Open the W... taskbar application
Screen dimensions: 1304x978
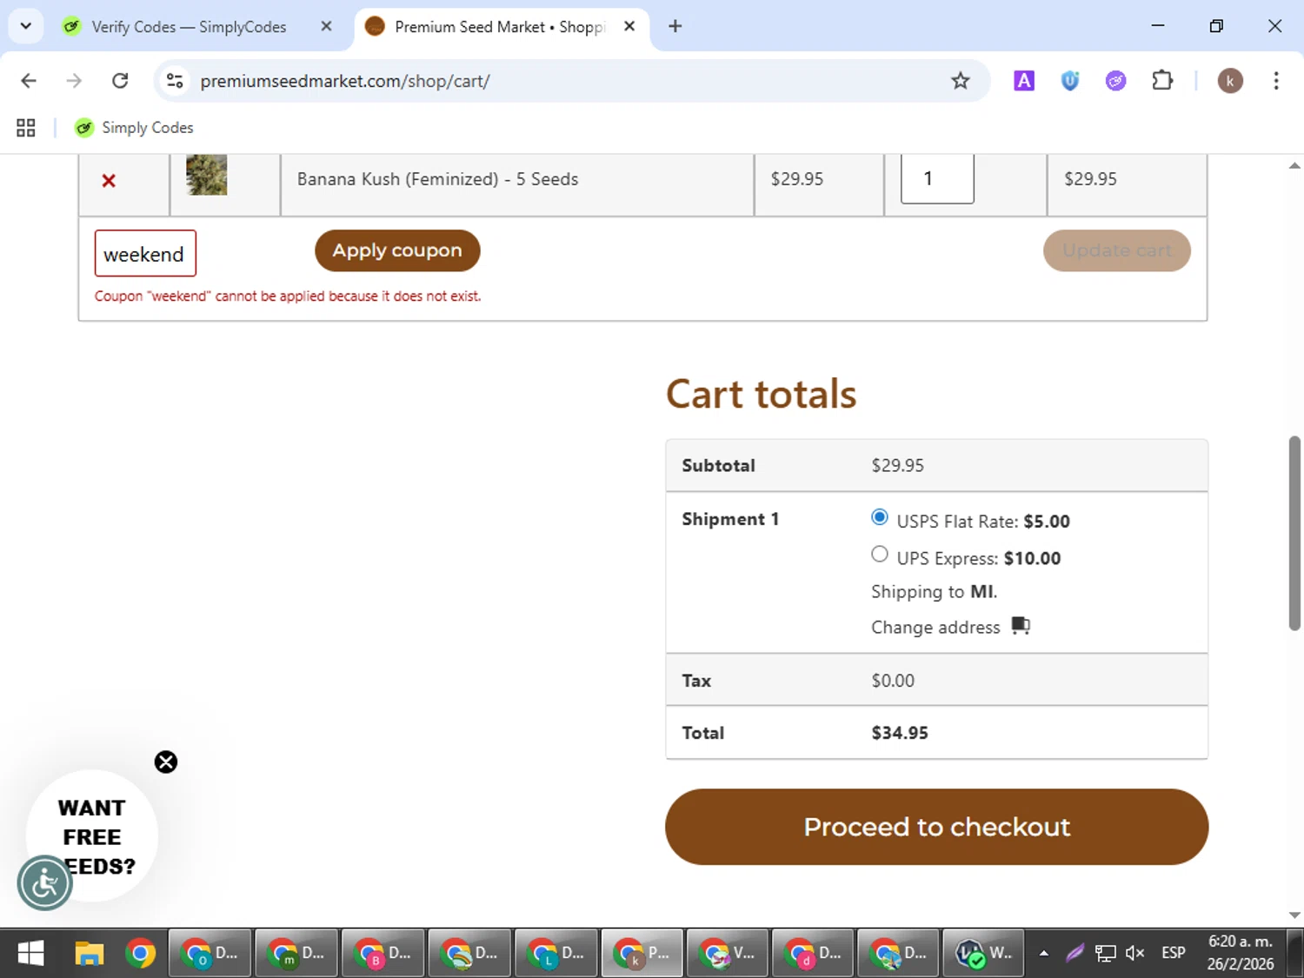tap(984, 954)
